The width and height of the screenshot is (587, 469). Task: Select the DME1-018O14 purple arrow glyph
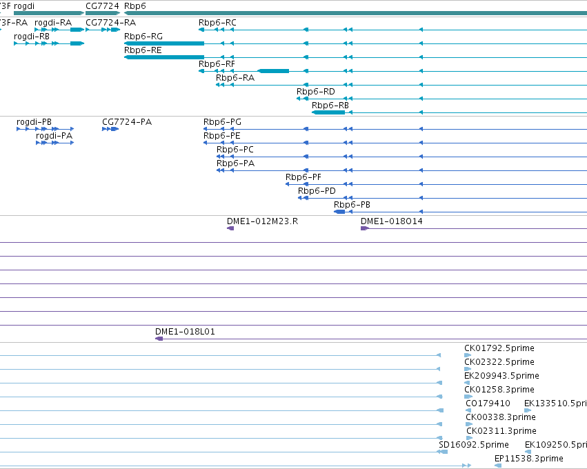coord(365,229)
